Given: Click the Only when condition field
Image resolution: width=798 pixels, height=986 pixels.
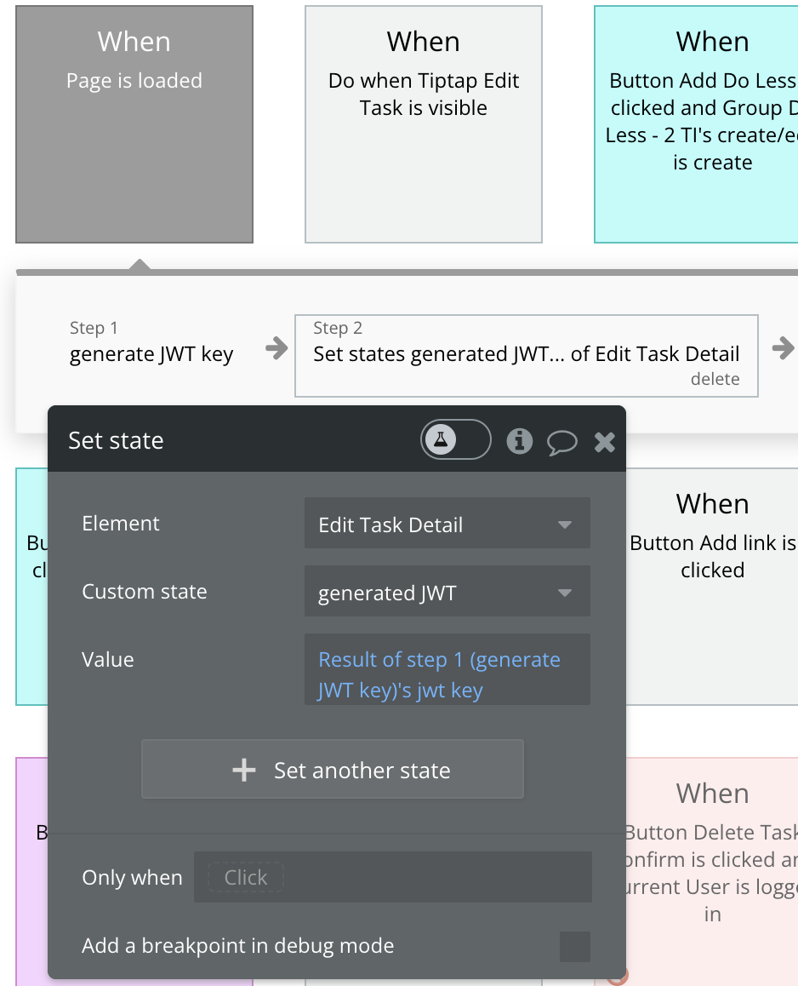Looking at the screenshot, I should point(392,877).
